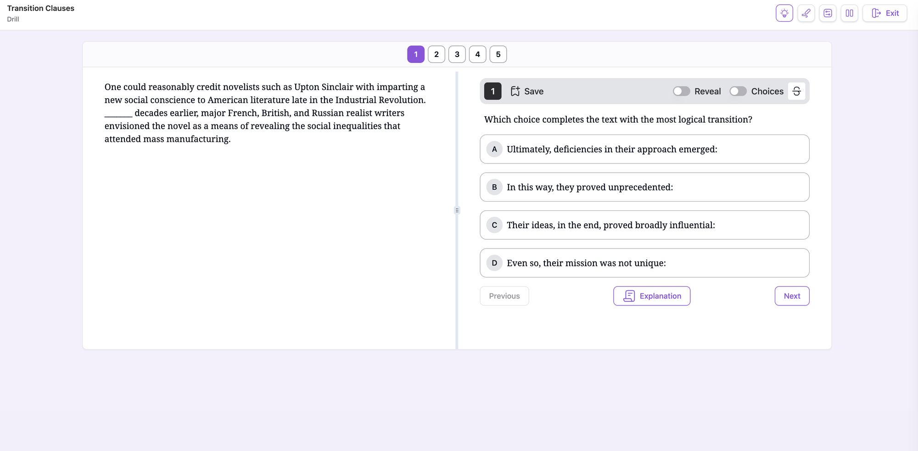Click the Previous button

[504, 296]
